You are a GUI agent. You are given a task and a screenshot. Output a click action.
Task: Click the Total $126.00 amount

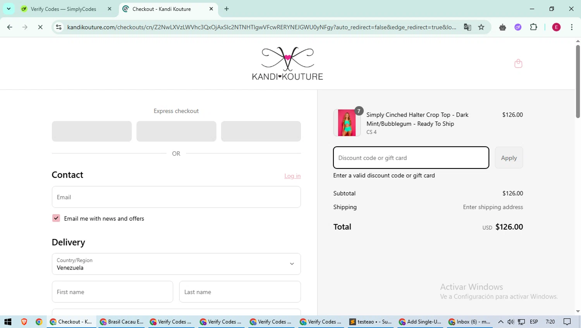coord(509,227)
